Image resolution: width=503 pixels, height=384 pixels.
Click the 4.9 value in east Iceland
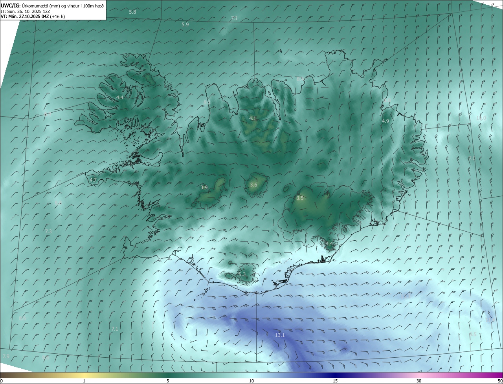[386, 121]
